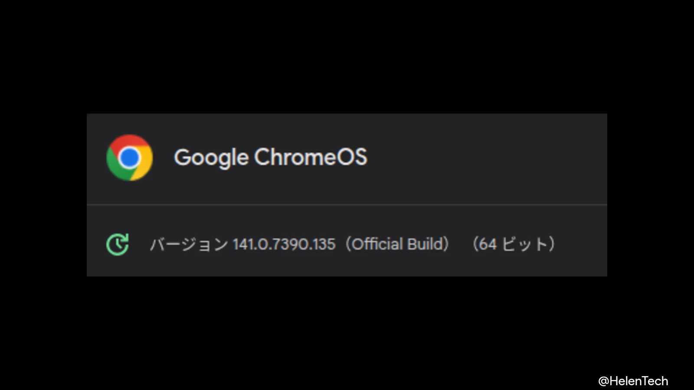Click the dark about-dialog panel
This screenshot has width=694, height=390.
[347, 194]
